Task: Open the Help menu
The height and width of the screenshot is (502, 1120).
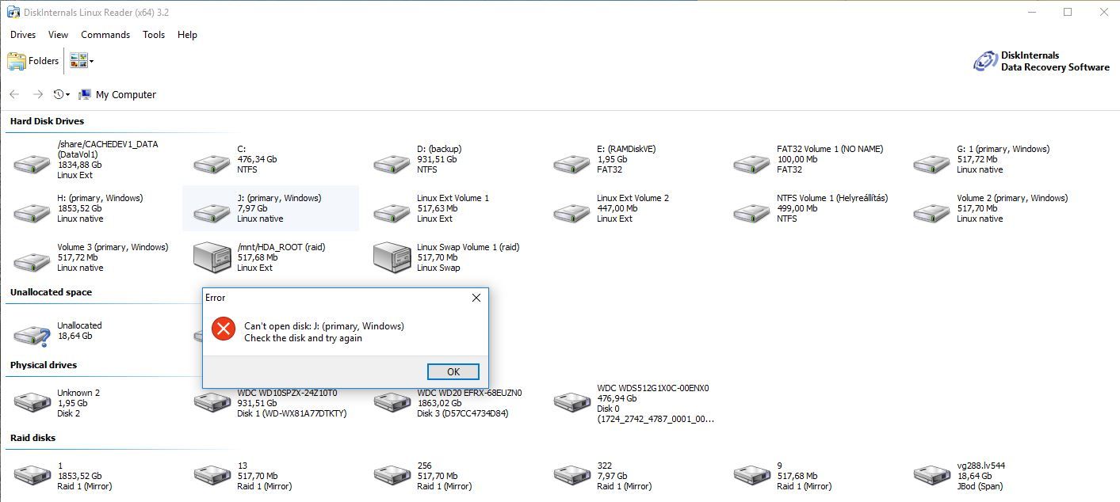Action: 187,35
